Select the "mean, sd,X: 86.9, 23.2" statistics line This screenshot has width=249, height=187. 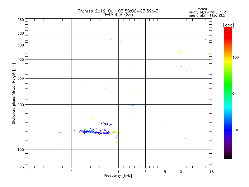[x=207, y=16]
